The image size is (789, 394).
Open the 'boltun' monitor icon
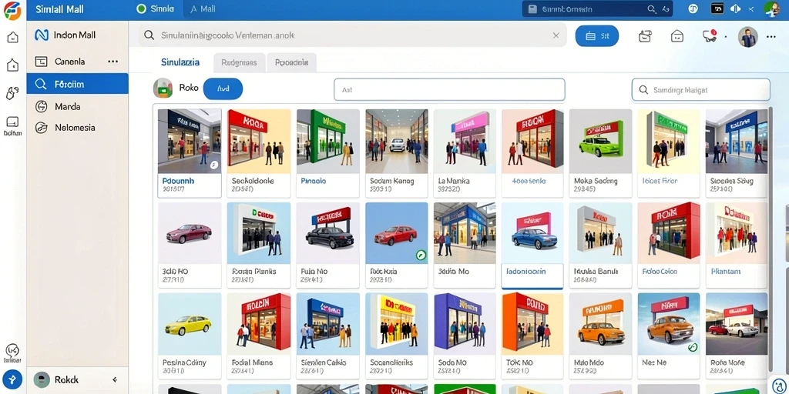tap(12, 122)
